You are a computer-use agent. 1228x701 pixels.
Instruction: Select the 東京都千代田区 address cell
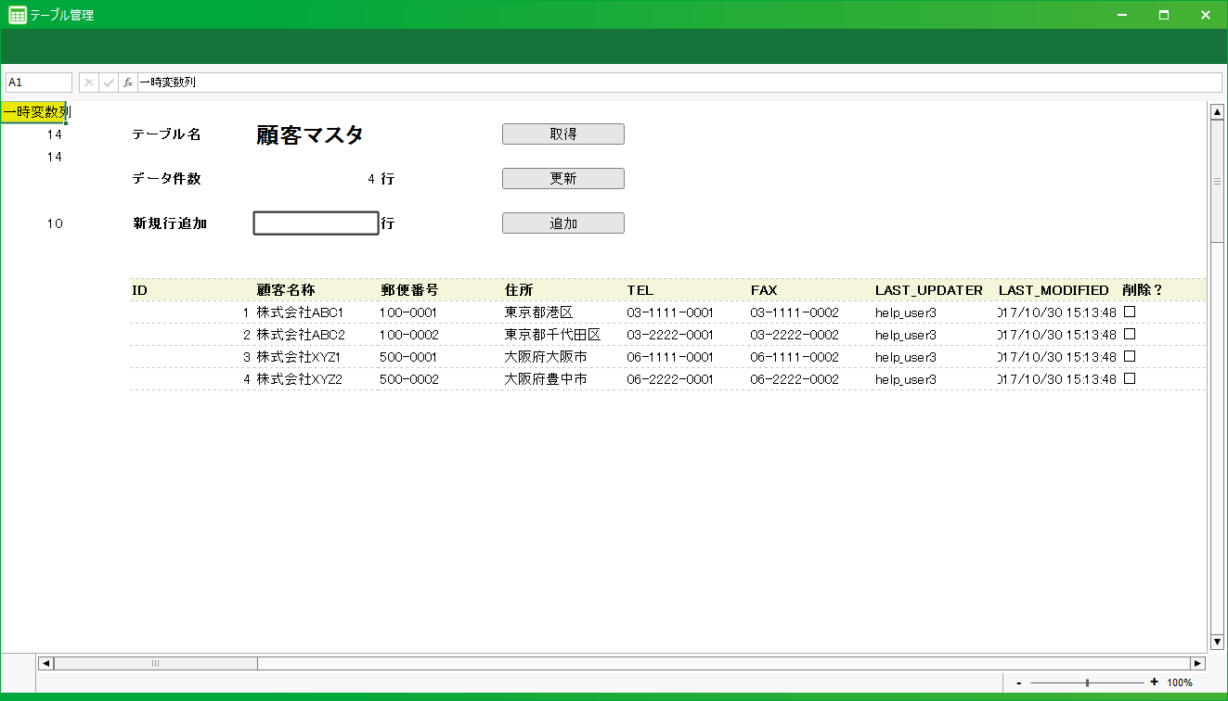tap(552, 335)
